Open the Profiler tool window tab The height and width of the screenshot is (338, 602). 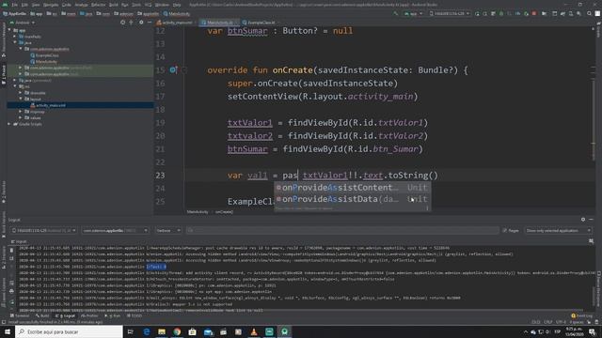point(89,315)
